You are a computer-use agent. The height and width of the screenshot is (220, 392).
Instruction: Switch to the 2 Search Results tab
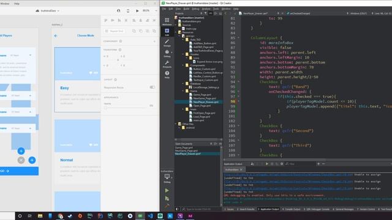(x=246, y=209)
